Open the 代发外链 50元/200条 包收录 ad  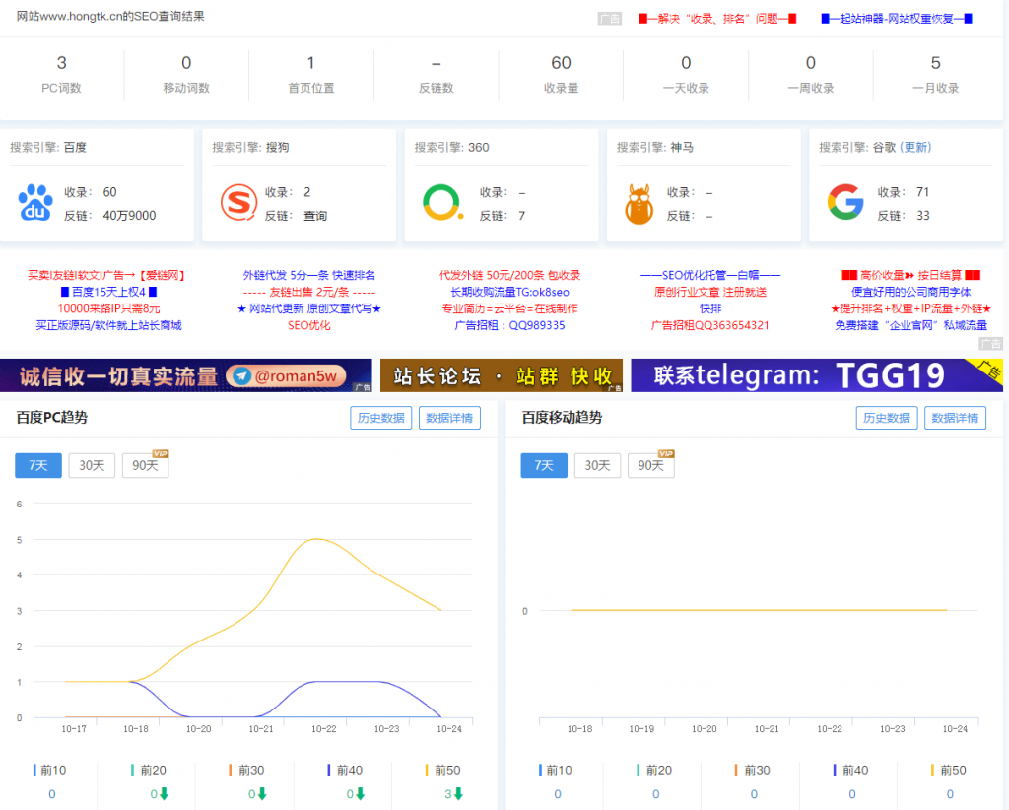point(509,275)
